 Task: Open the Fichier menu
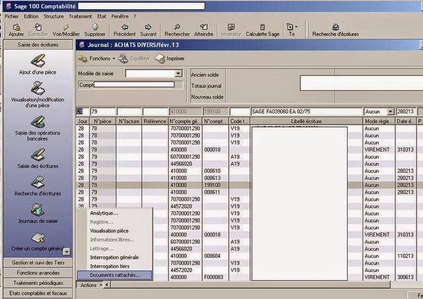pyautogui.click(x=12, y=17)
